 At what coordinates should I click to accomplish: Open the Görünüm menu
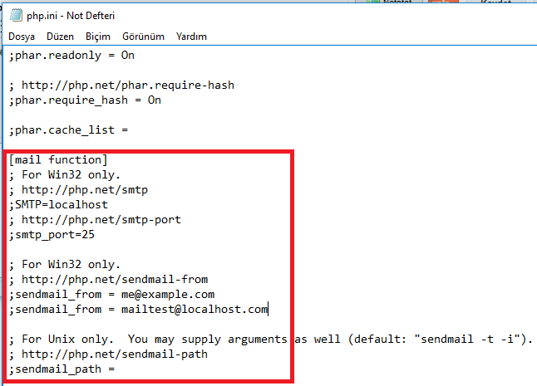(143, 37)
